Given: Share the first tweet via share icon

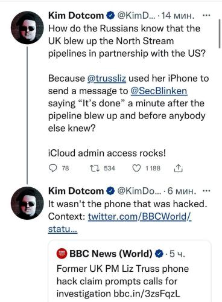Looking at the screenshot, I should click(178, 168).
